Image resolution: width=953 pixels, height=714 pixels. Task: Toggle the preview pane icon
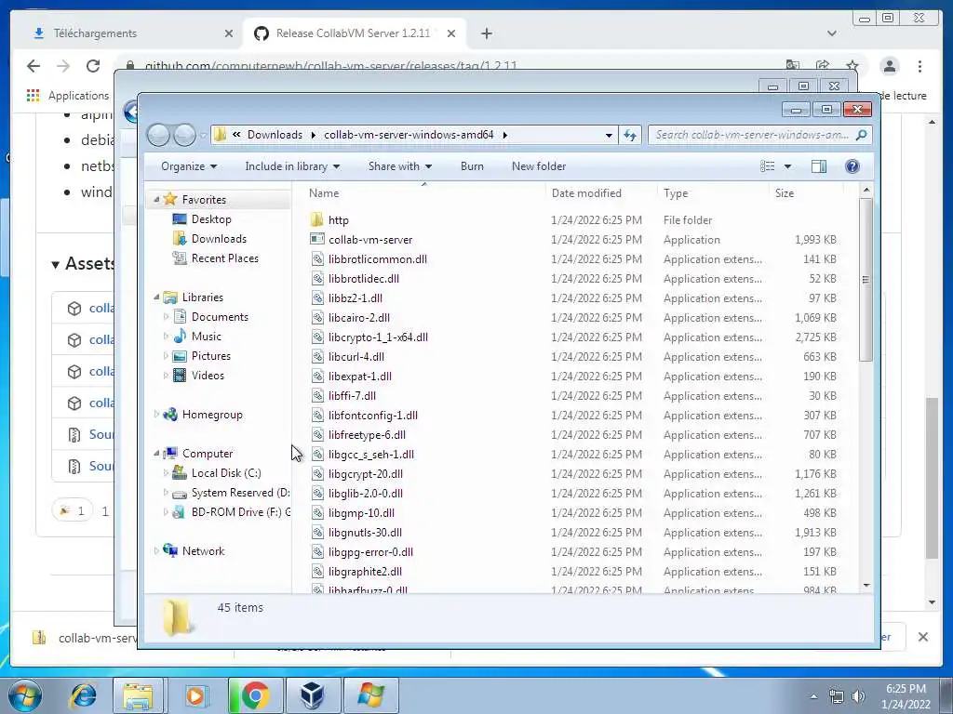click(x=819, y=166)
